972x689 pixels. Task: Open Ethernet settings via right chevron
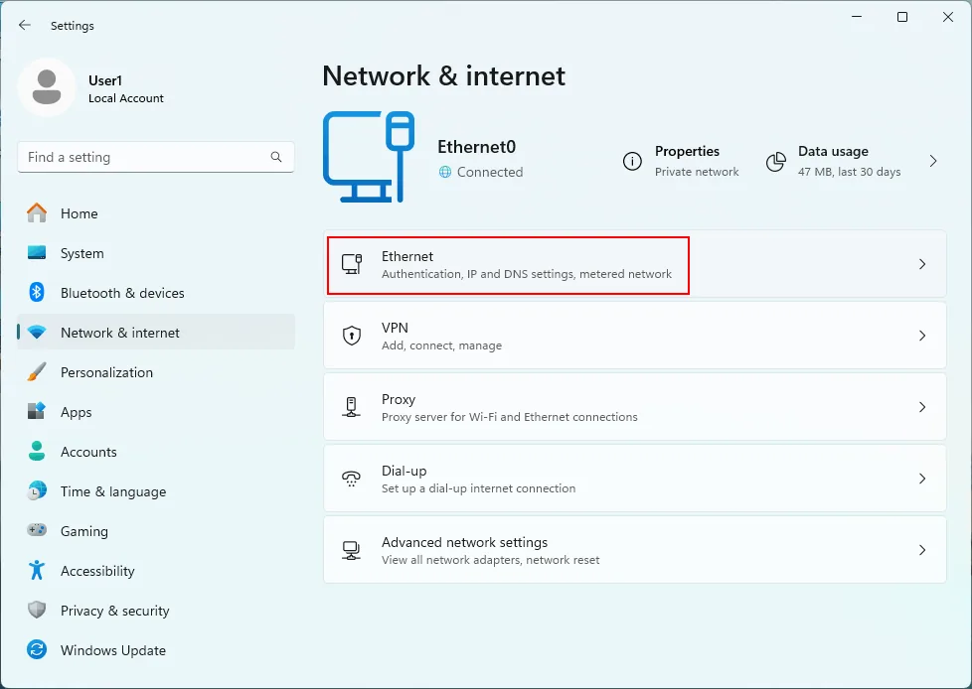pos(922,264)
